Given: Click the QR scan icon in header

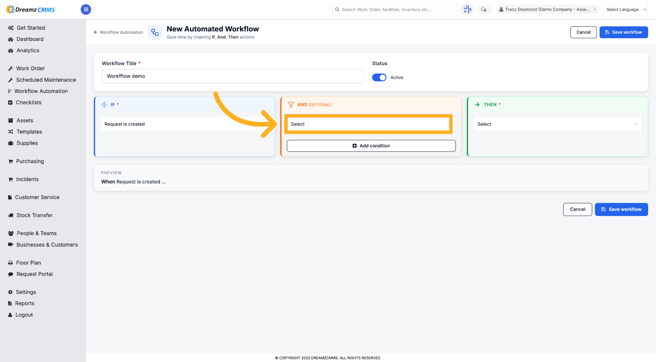Looking at the screenshot, I should coord(467,10).
